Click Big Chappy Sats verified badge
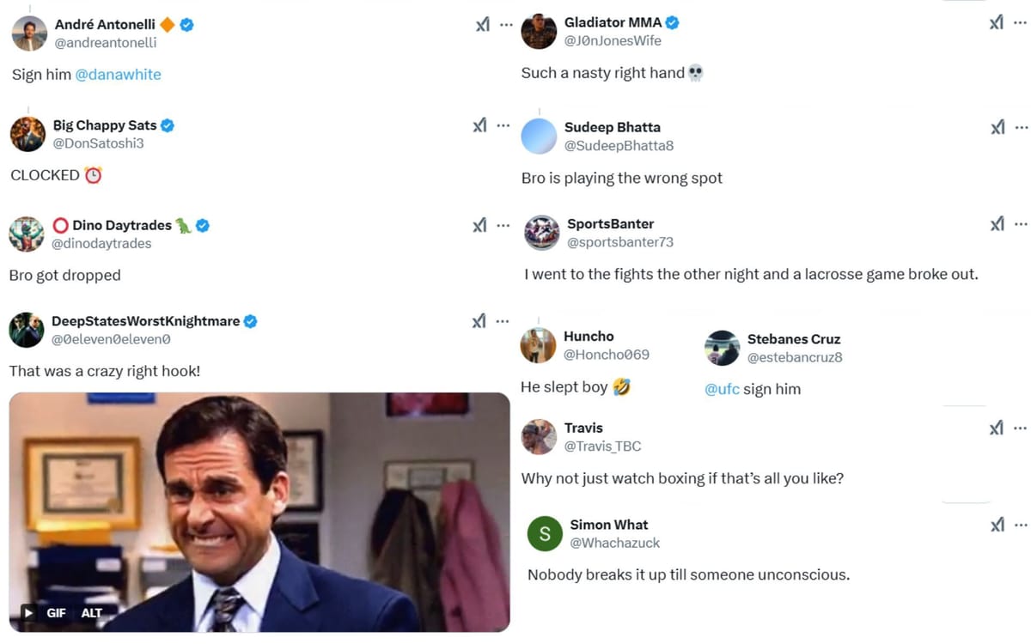The height and width of the screenshot is (644, 1031). pyautogui.click(x=168, y=125)
